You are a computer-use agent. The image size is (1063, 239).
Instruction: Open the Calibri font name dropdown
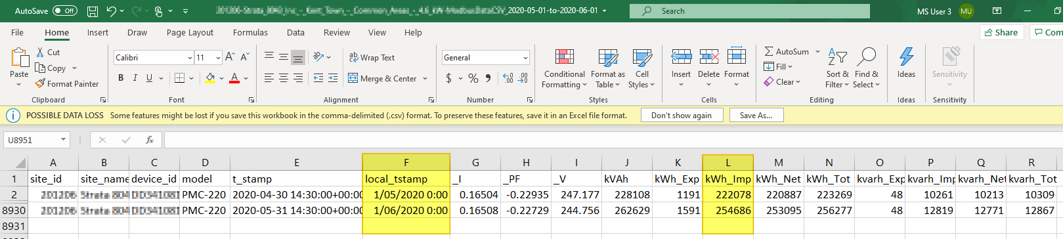point(190,58)
